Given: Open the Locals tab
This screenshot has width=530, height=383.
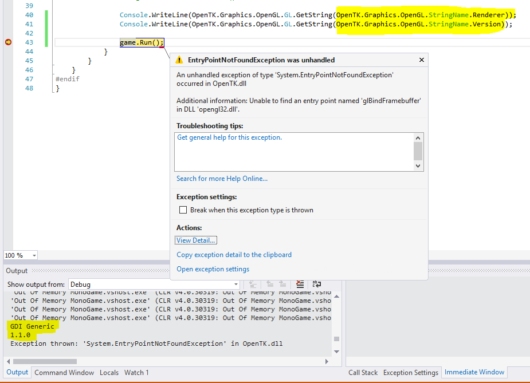Looking at the screenshot, I should click(x=109, y=373).
